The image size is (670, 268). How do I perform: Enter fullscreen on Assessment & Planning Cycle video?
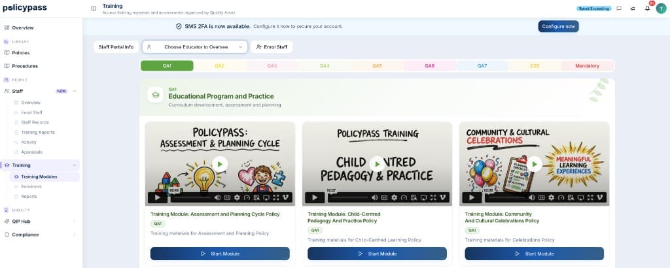[276, 197]
